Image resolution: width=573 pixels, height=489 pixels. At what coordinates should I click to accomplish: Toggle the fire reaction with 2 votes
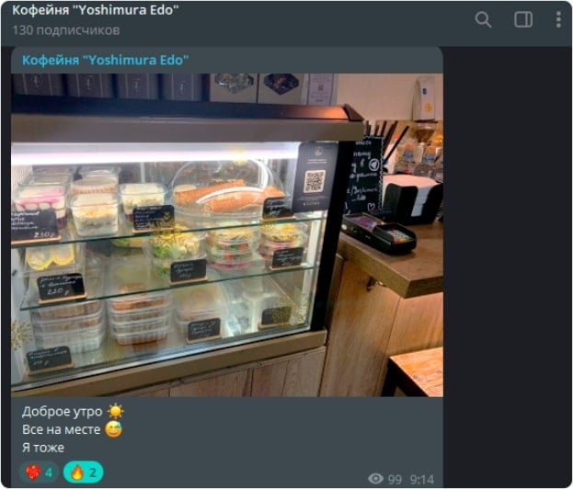pyautogui.click(x=84, y=472)
